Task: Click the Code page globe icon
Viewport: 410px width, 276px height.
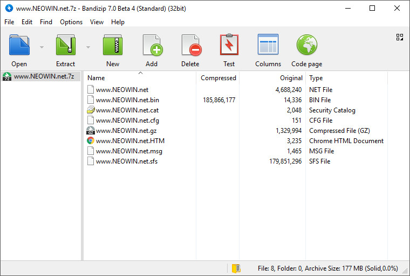Action: (307, 45)
